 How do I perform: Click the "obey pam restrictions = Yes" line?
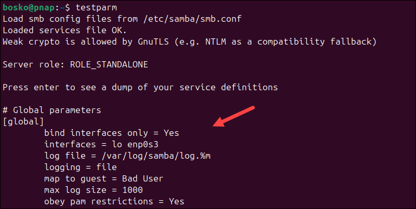114,201
